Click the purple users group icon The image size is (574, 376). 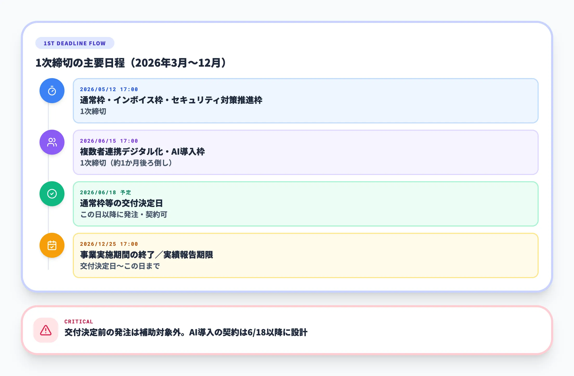coord(52,142)
